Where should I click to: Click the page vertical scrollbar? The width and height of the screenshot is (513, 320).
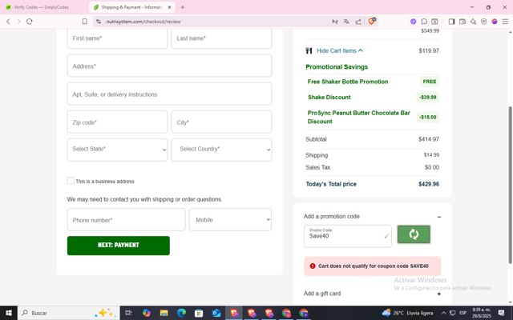[510, 185]
